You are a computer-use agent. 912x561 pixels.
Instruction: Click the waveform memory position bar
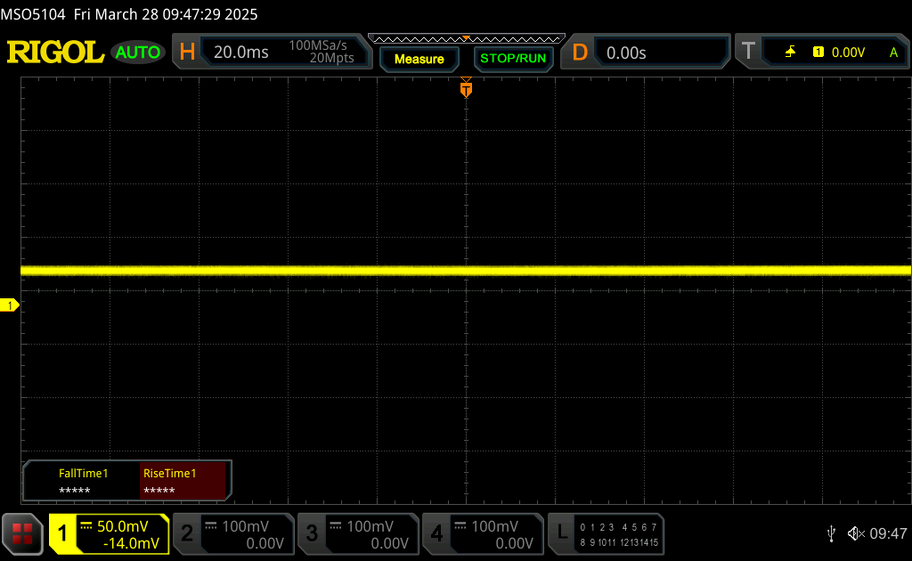(467, 39)
